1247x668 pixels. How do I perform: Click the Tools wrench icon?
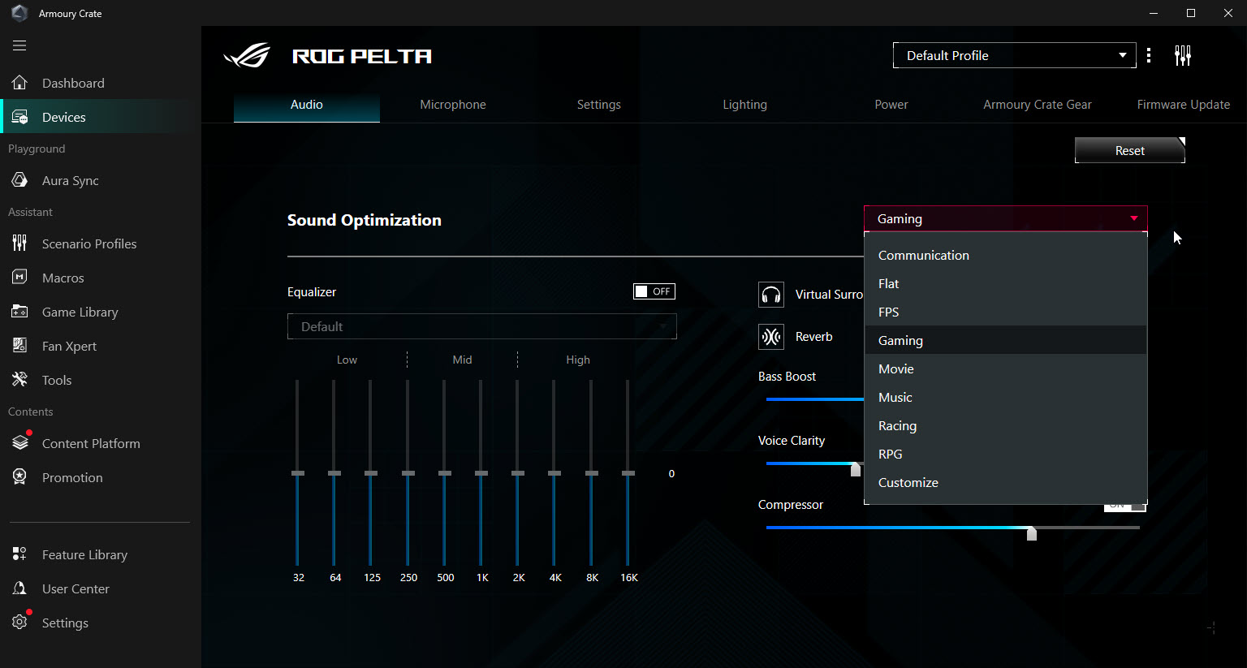(x=20, y=380)
